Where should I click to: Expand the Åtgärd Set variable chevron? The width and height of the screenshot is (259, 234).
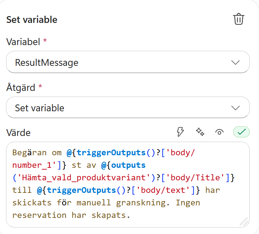(235, 108)
